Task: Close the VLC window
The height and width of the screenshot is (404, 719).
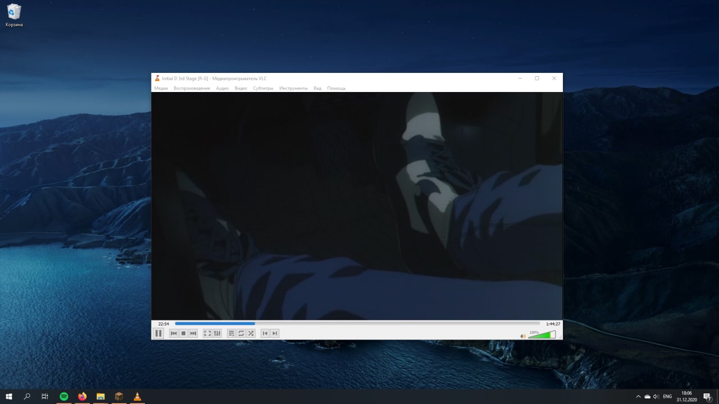Action: (x=554, y=78)
